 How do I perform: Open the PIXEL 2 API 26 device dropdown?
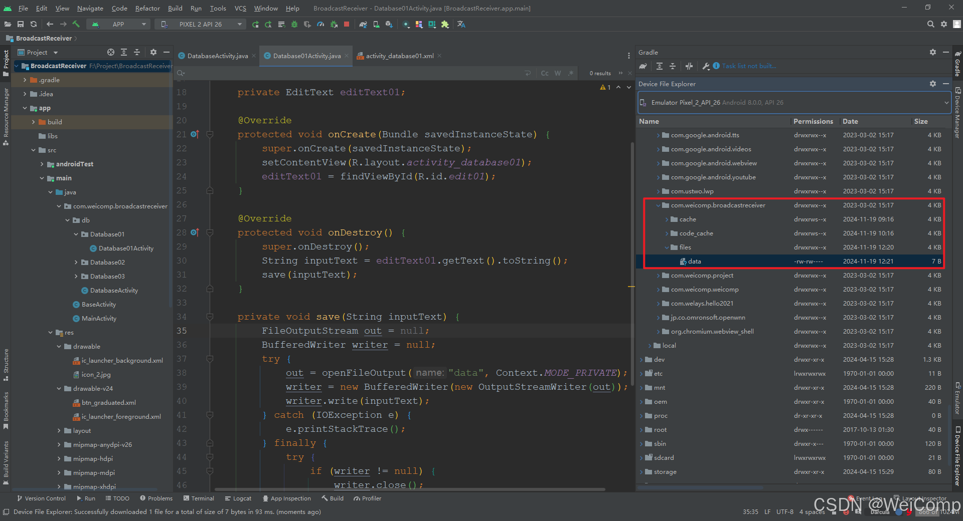point(200,24)
